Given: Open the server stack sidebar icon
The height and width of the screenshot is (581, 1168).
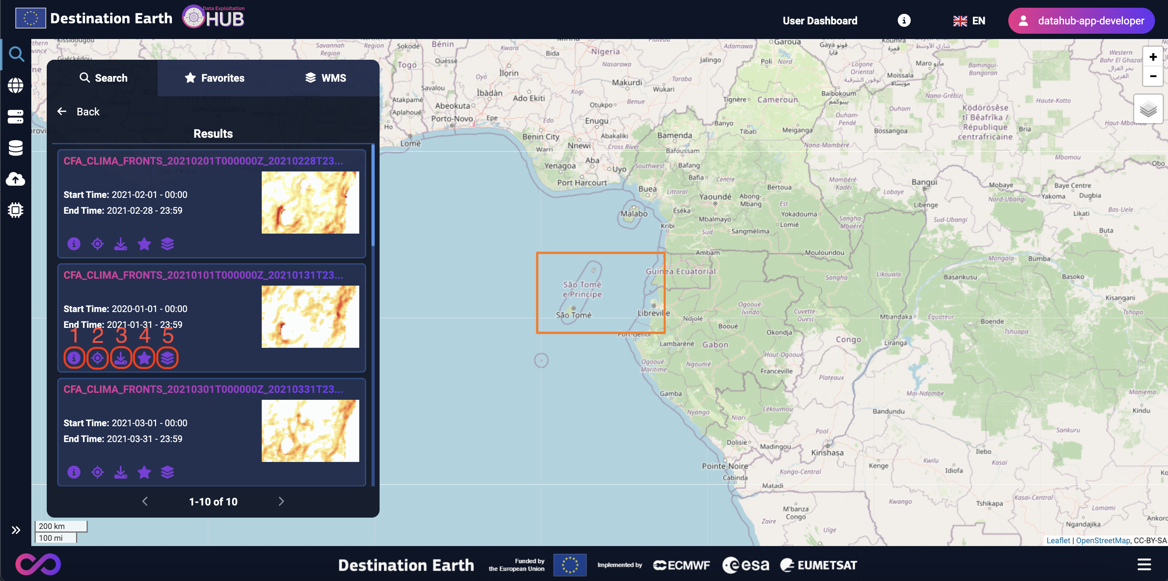Looking at the screenshot, I should tap(16, 117).
